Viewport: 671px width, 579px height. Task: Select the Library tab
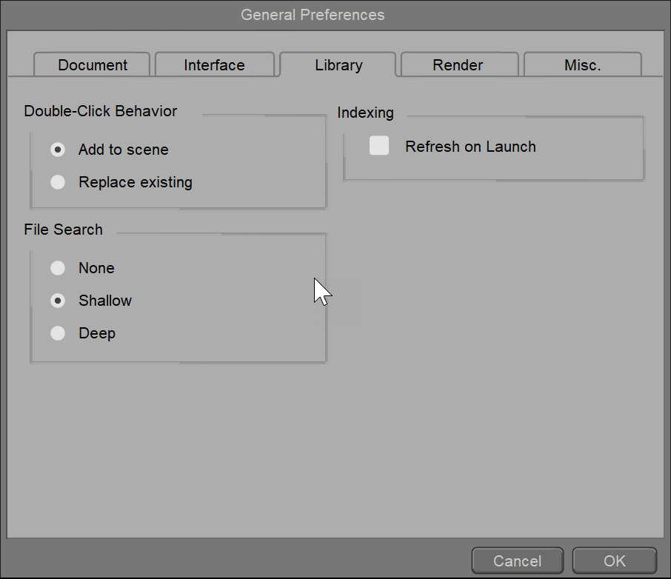[338, 65]
